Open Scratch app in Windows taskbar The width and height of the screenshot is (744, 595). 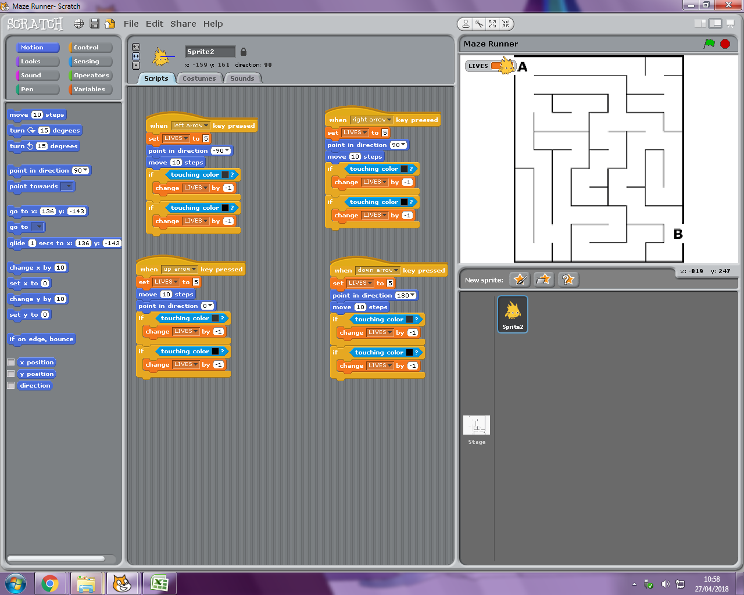(x=121, y=583)
